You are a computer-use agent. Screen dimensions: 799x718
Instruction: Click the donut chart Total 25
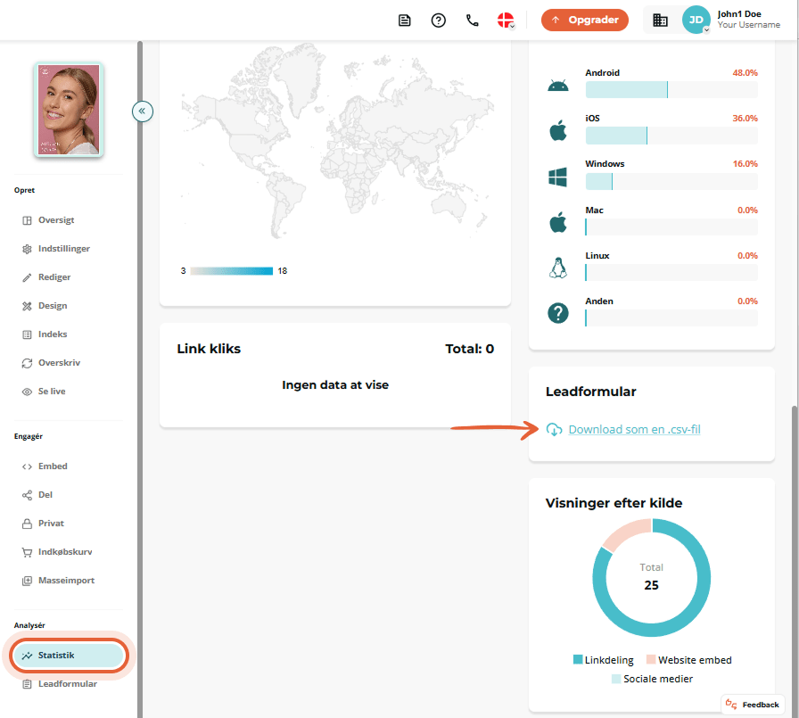click(x=651, y=577)
